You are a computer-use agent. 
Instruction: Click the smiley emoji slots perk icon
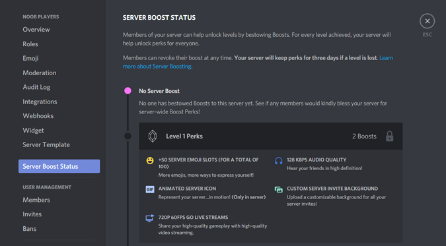tap(150, 160)
